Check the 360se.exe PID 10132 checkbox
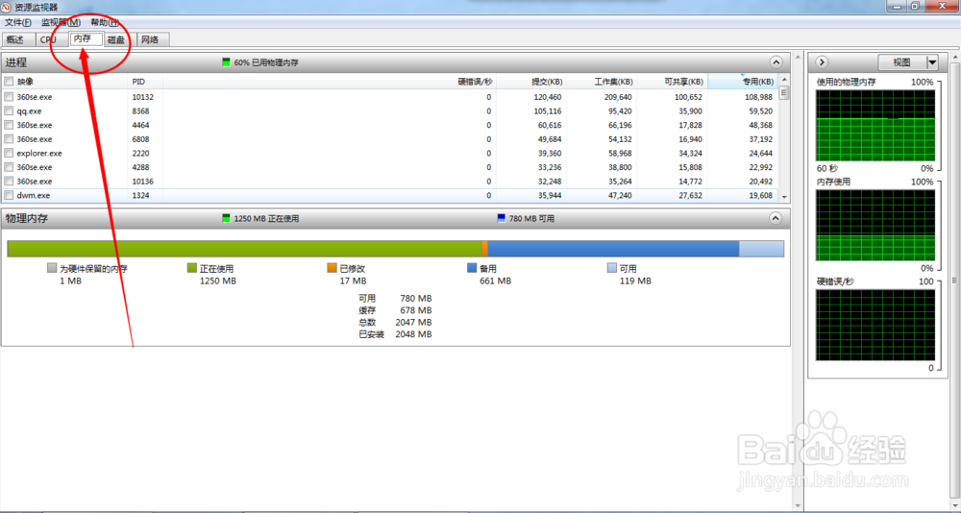 tap(9, 97)
